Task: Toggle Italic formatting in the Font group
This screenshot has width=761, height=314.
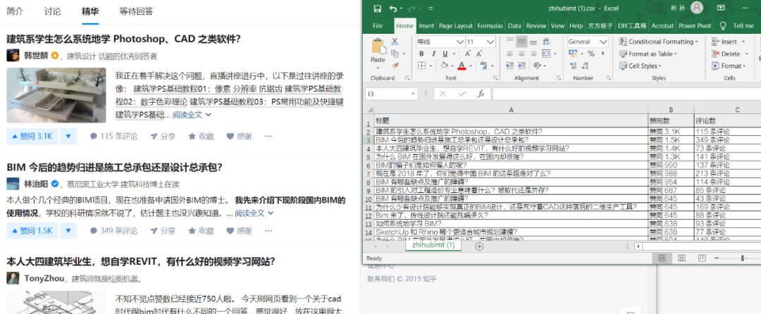Action: coord(433,54)
